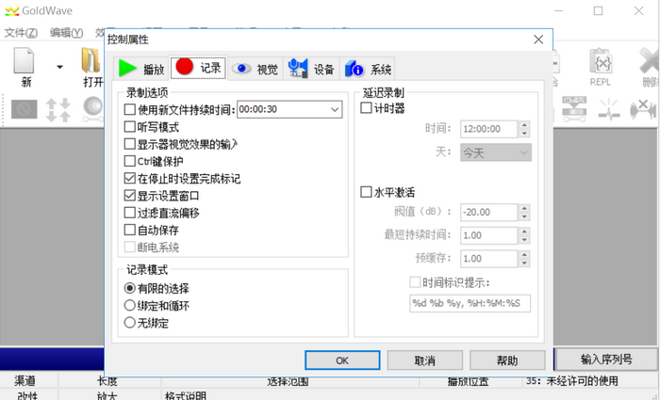Uncheck the 显示设置窗口 checkbox
660x400 pixels.
pyautogui.click(x=130, y=196)
